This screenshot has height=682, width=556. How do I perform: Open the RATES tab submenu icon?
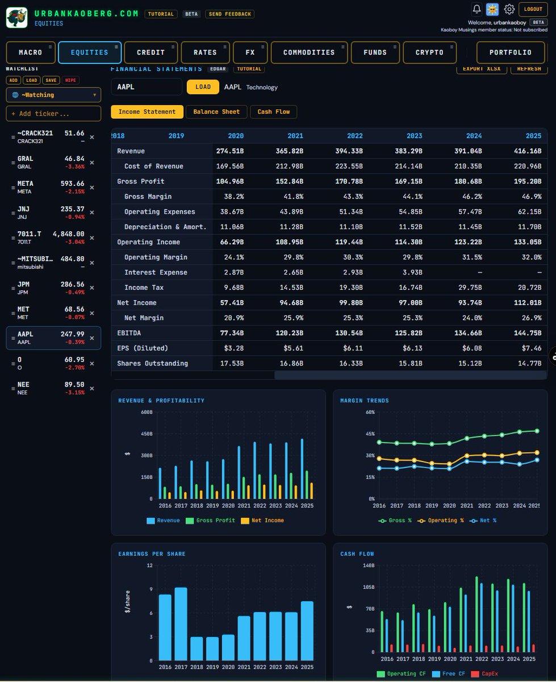pyautogui.click(x=225, y=46)
